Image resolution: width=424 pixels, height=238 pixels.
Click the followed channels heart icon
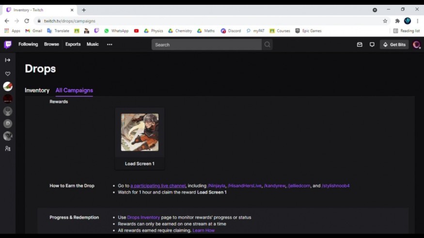[x=8, y=74]
